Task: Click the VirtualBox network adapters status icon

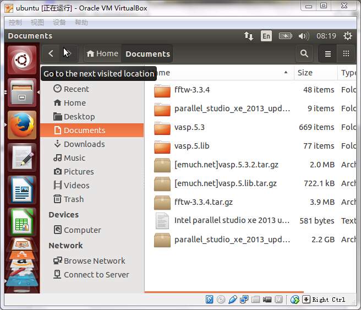Action: tap(244, 300)
